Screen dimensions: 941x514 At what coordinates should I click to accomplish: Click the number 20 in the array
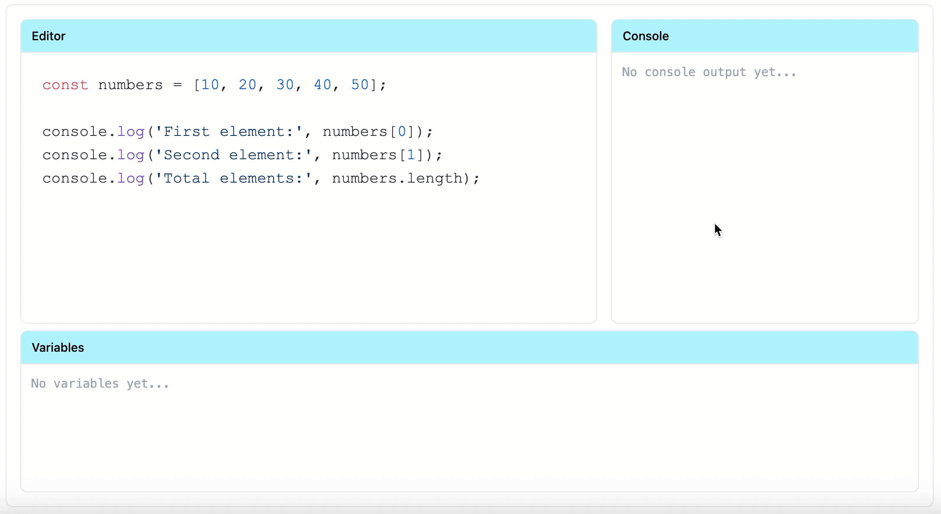(248, 85)
